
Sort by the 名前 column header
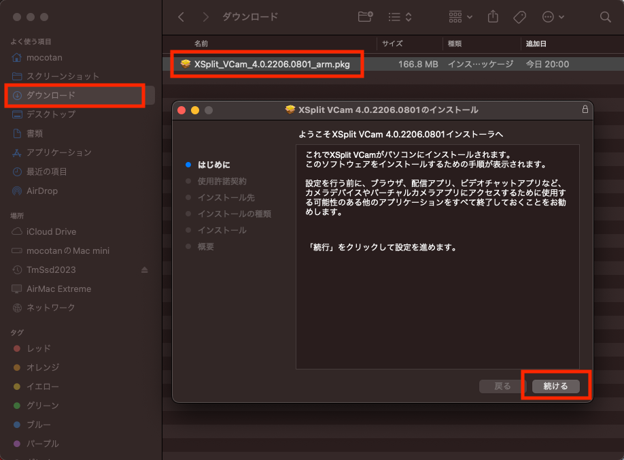pos(201,44)
